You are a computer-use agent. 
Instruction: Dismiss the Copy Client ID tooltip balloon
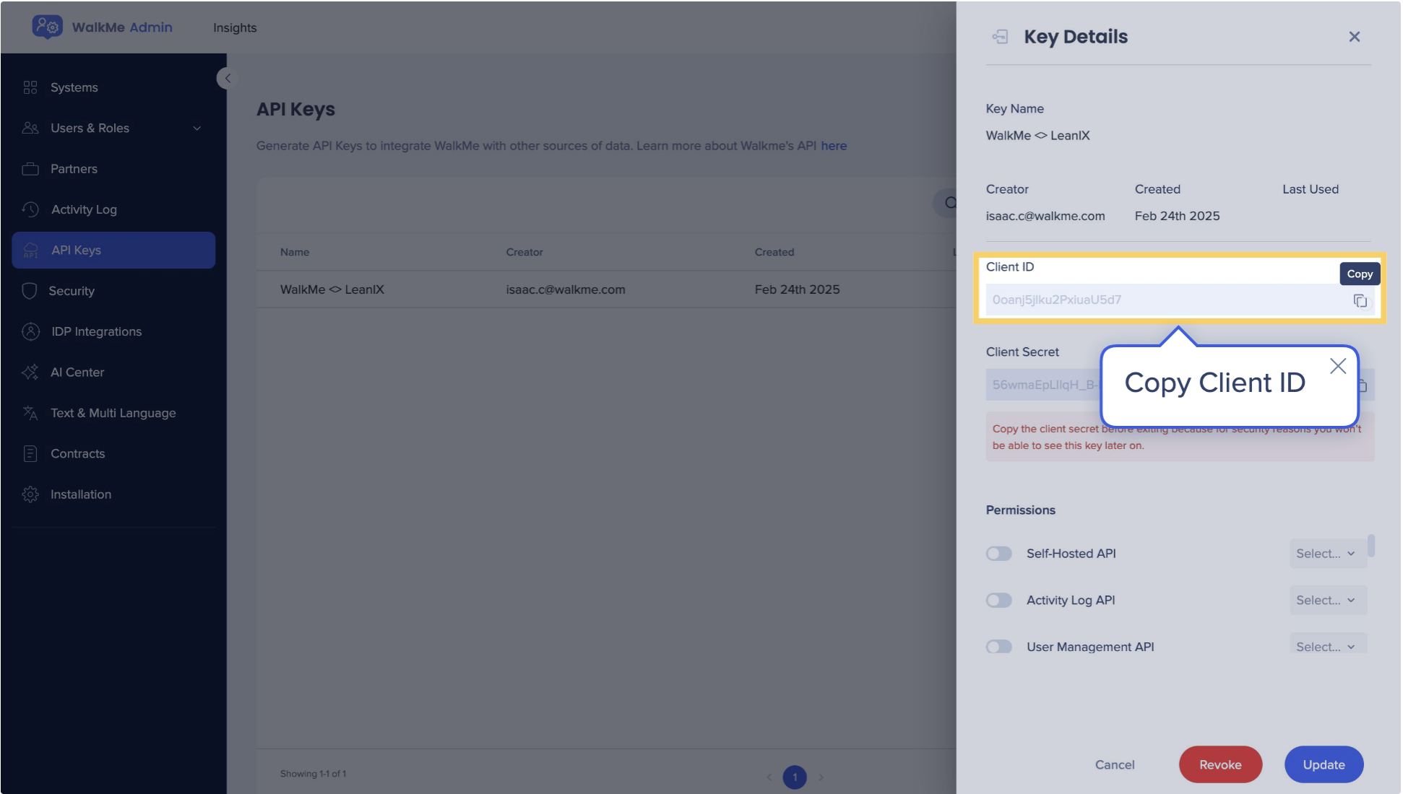tap(1338, 366)
